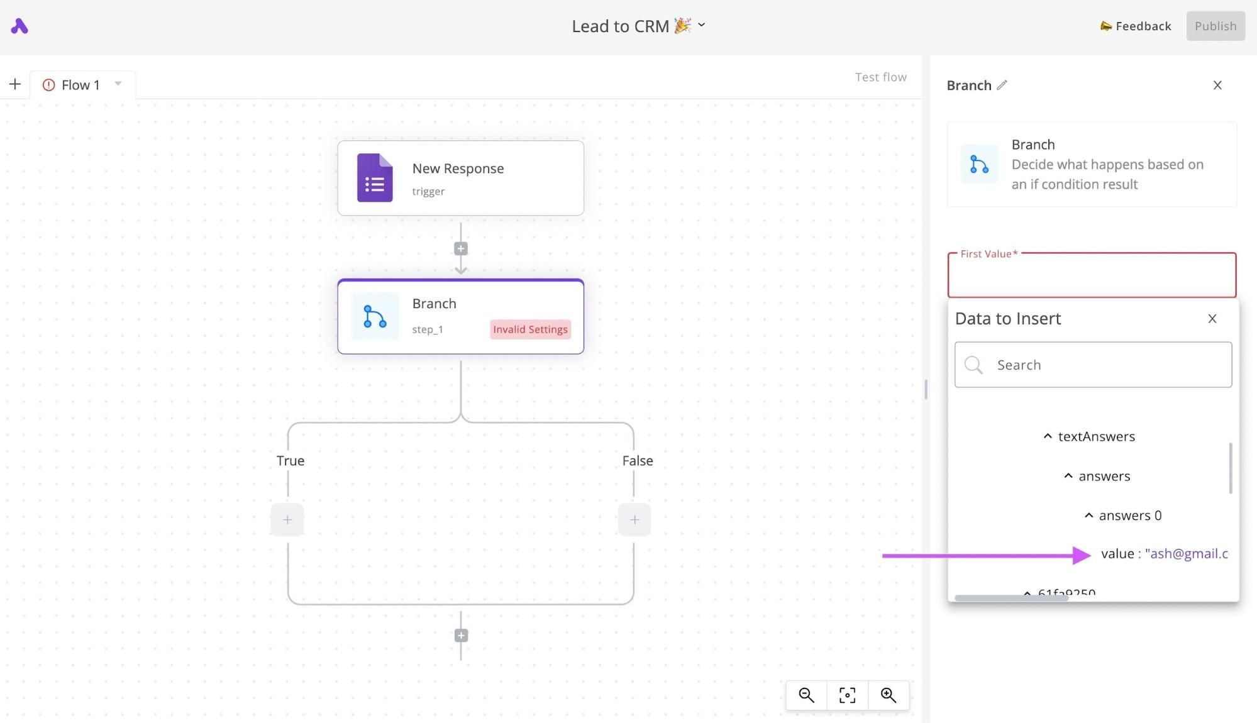
Task: Open the Lead to CRM title dropdown
Action: coord(702,25)
